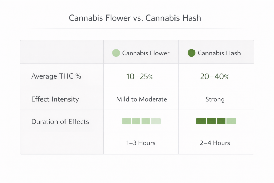Select the "Cannabis Flower" column header text
274x183 pixels.
pos(146,53)
